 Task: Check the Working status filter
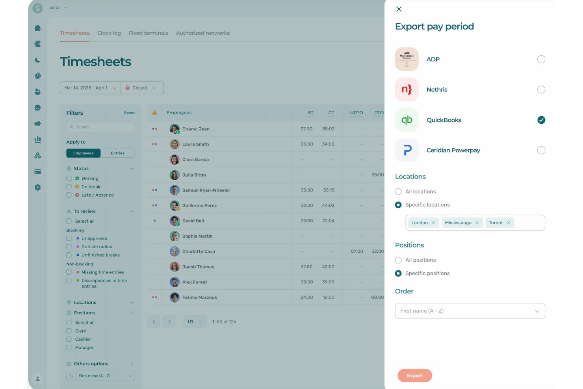click(69, 179)
